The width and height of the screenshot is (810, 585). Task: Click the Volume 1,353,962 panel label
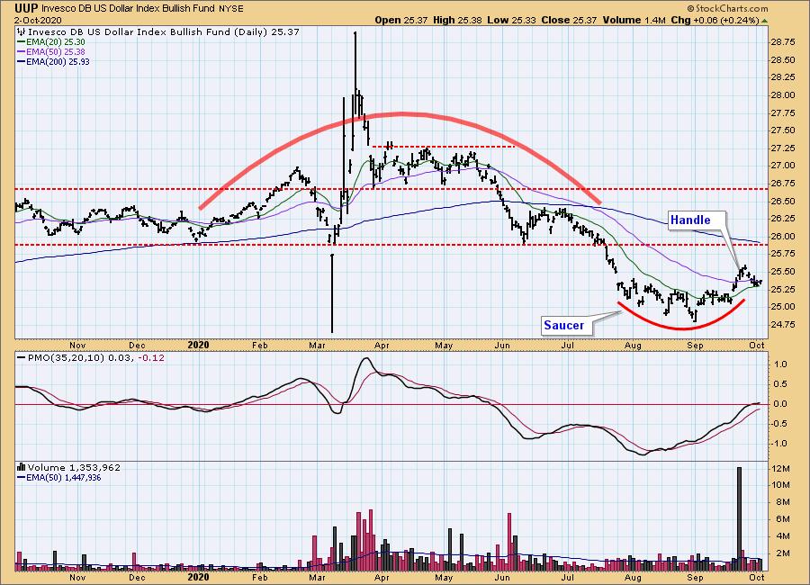tap(74, 467)
